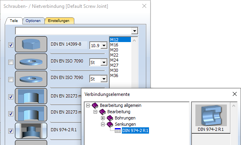Switch to the Teile tab
The height and width of the screenshot is (145, 241).
point(14,21)
